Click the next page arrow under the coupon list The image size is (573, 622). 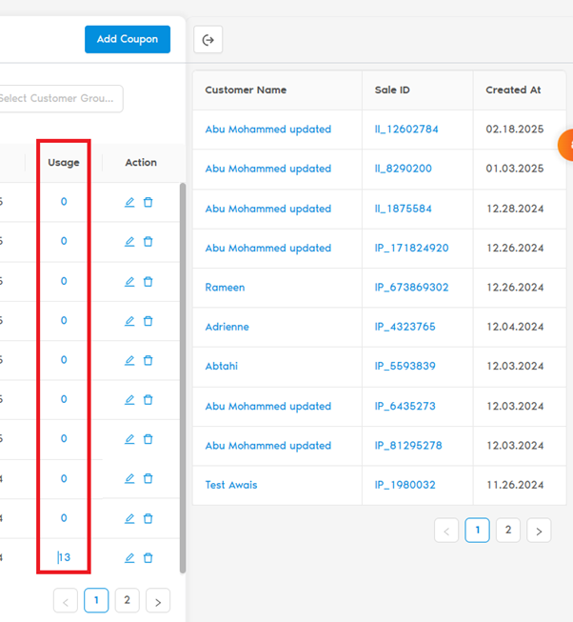(158, 600)
